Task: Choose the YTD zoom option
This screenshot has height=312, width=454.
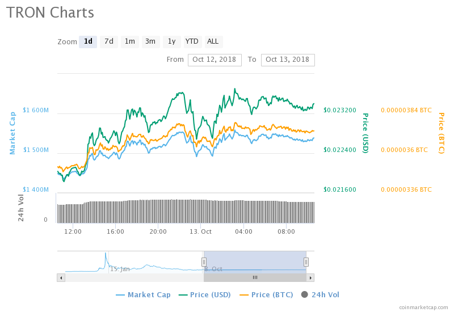Action: (192, 41)
